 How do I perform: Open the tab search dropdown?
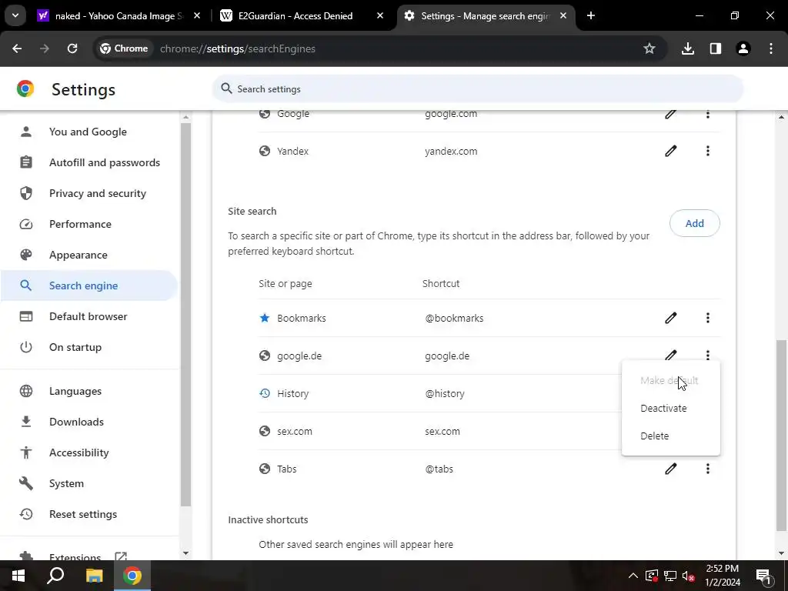click(x=15, y=15)
